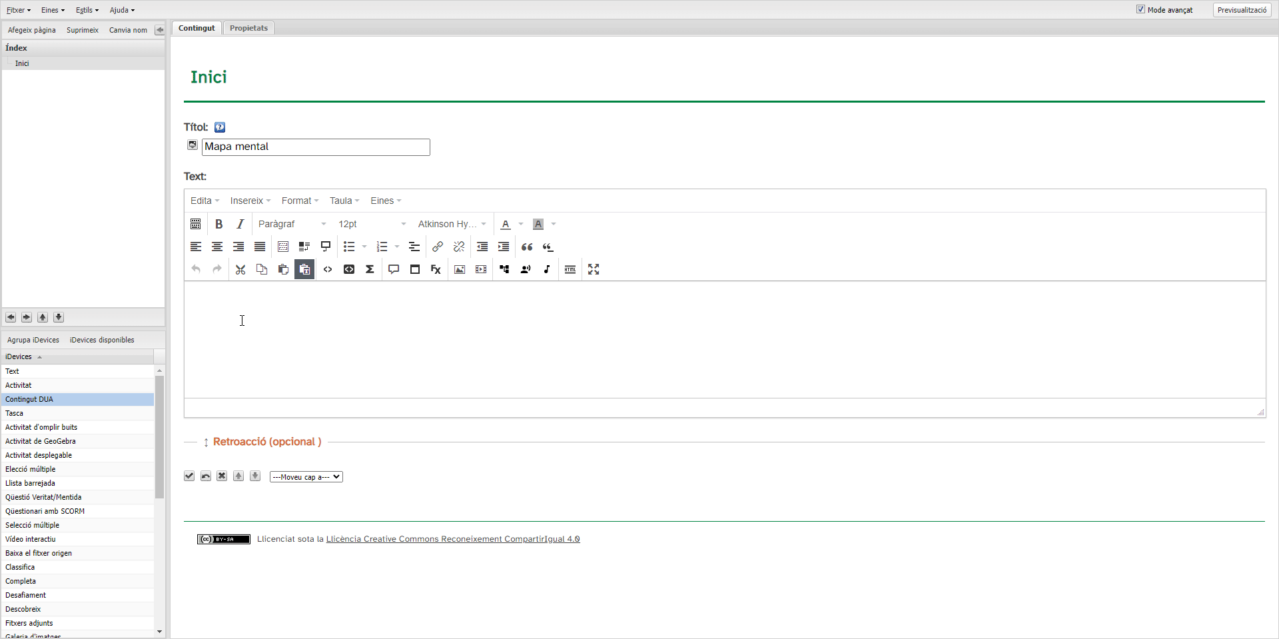Screen dimensions: 1279x639
Task: Open the Moveu cap a dropdown
Action: pyautogui.click(x=306, y=477)
